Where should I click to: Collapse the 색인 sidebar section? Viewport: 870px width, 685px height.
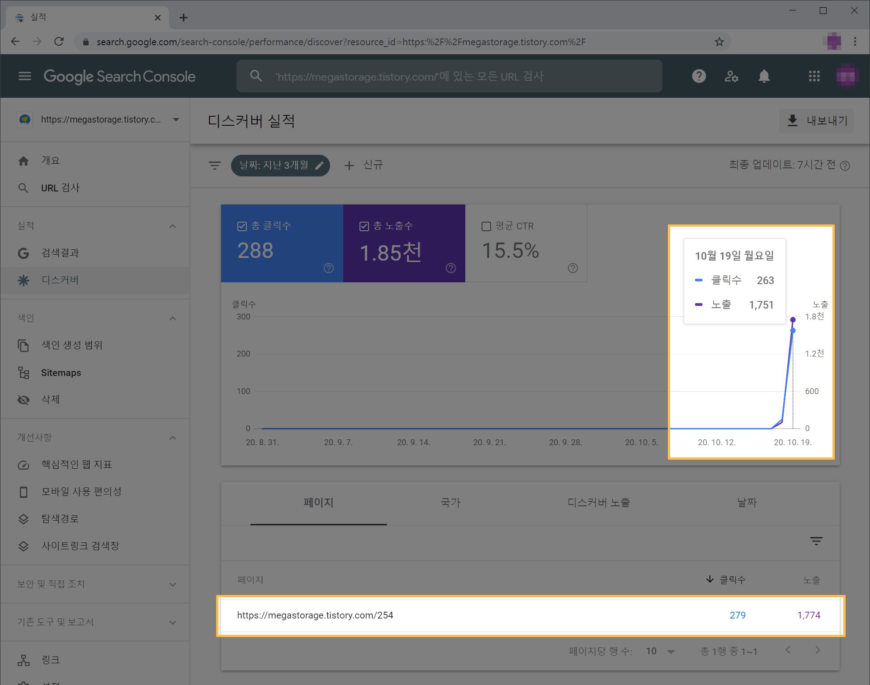point(173,318)
